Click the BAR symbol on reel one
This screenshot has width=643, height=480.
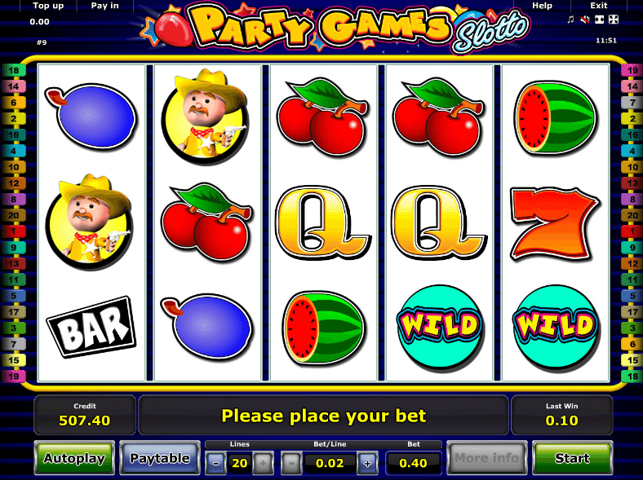click(91, 327)
